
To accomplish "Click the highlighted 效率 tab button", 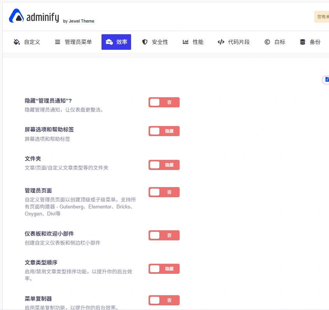I will tap(116, 42).
